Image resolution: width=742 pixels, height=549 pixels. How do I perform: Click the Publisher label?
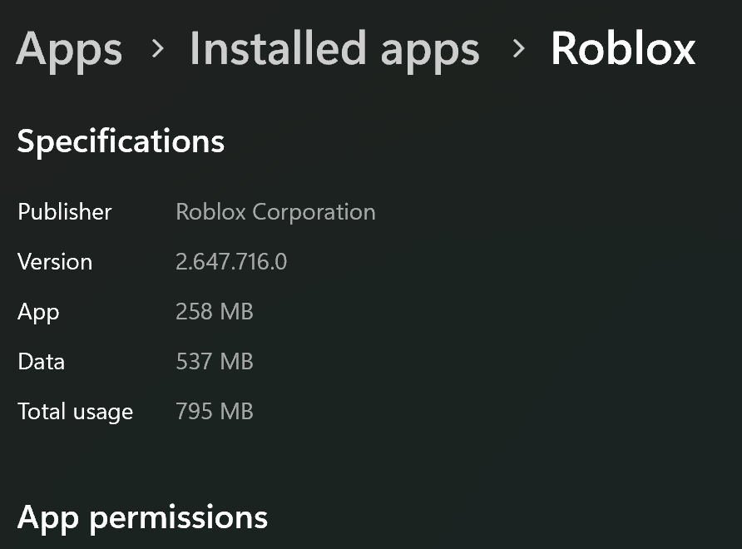65,212
